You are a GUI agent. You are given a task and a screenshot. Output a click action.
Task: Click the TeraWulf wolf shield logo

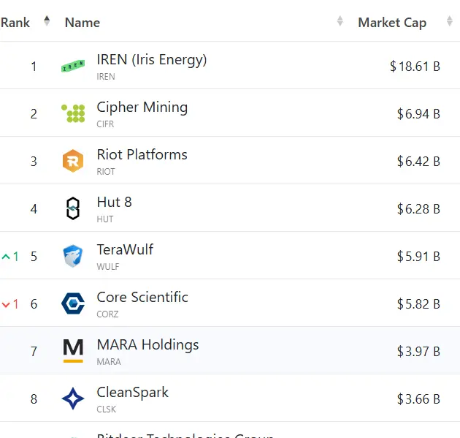click(73, 256)
